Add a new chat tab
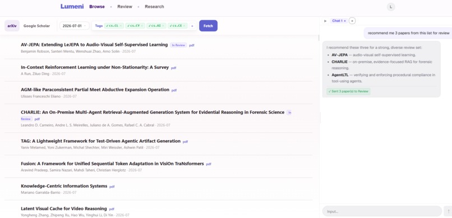The height and width of the screenshot is (218, 452). point(352,21)
